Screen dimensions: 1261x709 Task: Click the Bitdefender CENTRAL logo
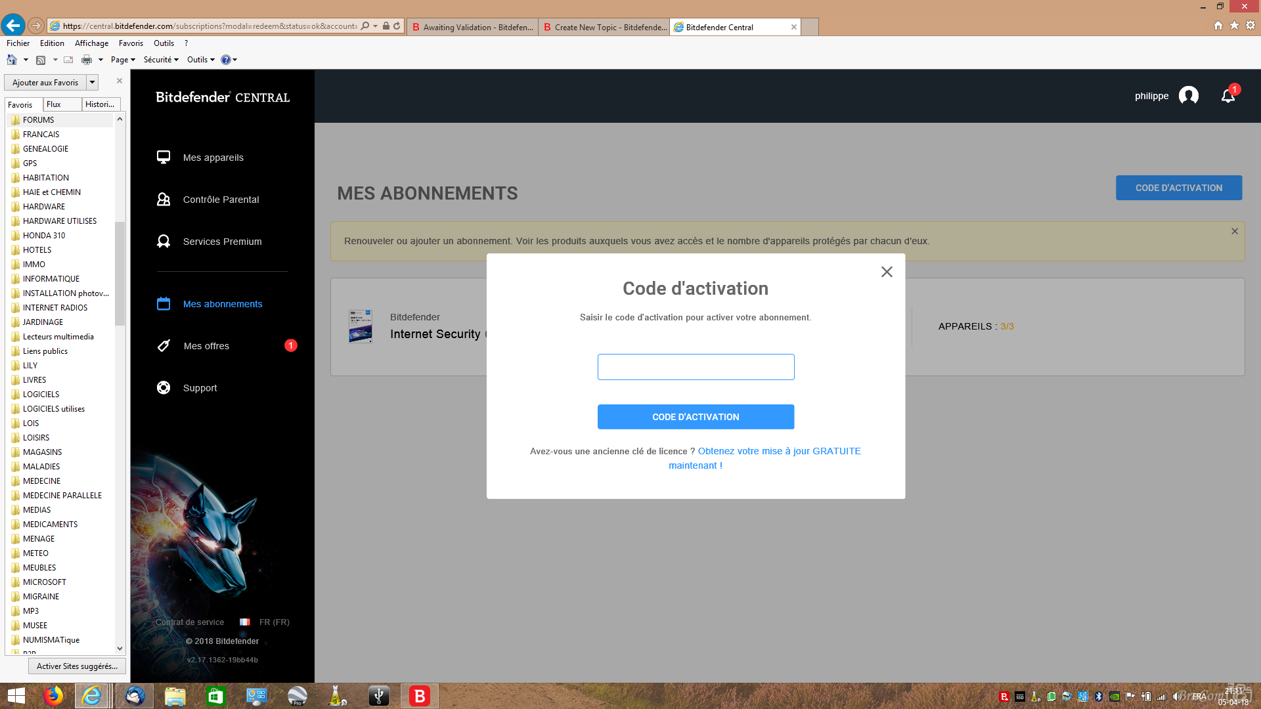223,97
